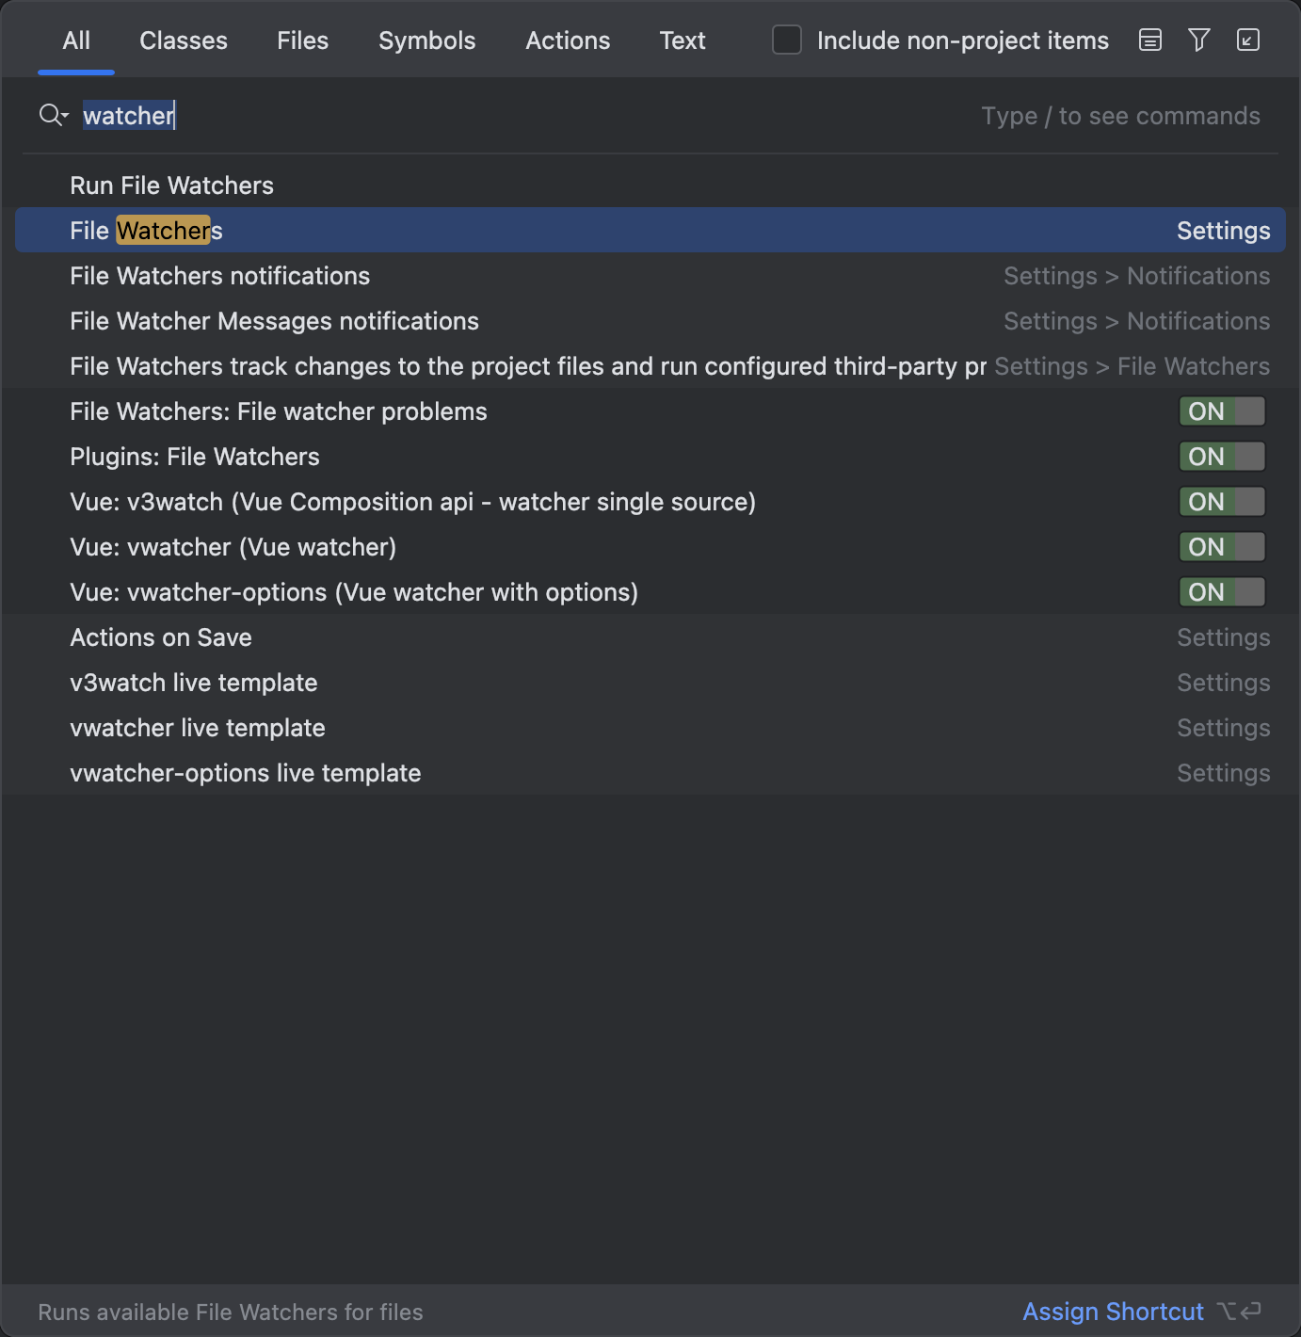Select Run File Watchers action
The image size is (1301, 1337).
pos(172,185)
